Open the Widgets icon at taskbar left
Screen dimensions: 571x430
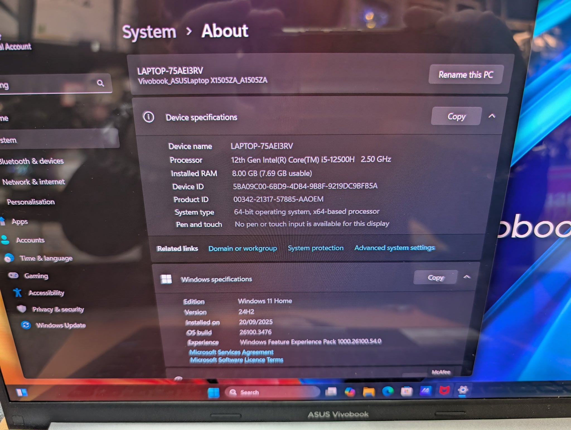(x=22, y=392)
